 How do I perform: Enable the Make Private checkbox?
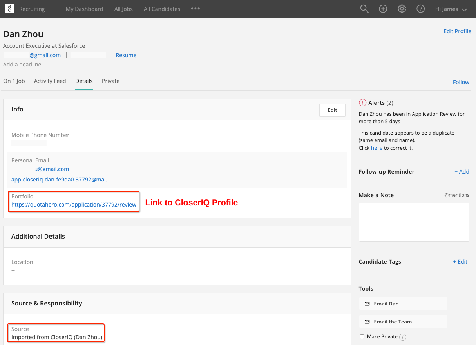[x=362, y=337]
